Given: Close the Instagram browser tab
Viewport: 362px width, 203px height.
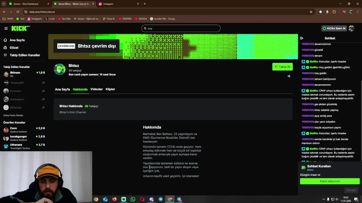Looking at the screenshot, I should pyautogui.click(x=138, y=4).
